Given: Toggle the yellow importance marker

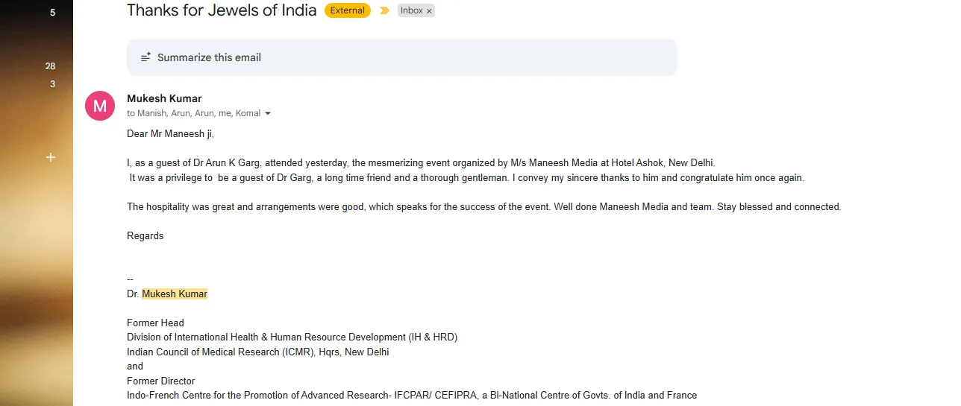Looking at the screenshot, I should 384,10.
